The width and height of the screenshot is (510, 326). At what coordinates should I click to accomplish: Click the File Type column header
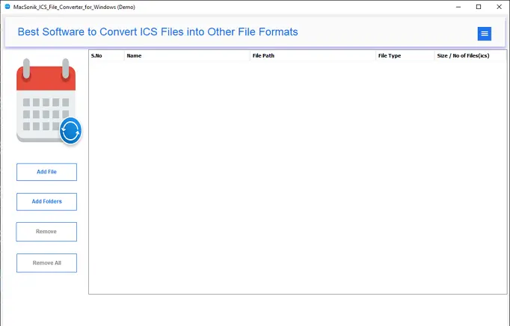pyautogui.click(x=405, y=55)
